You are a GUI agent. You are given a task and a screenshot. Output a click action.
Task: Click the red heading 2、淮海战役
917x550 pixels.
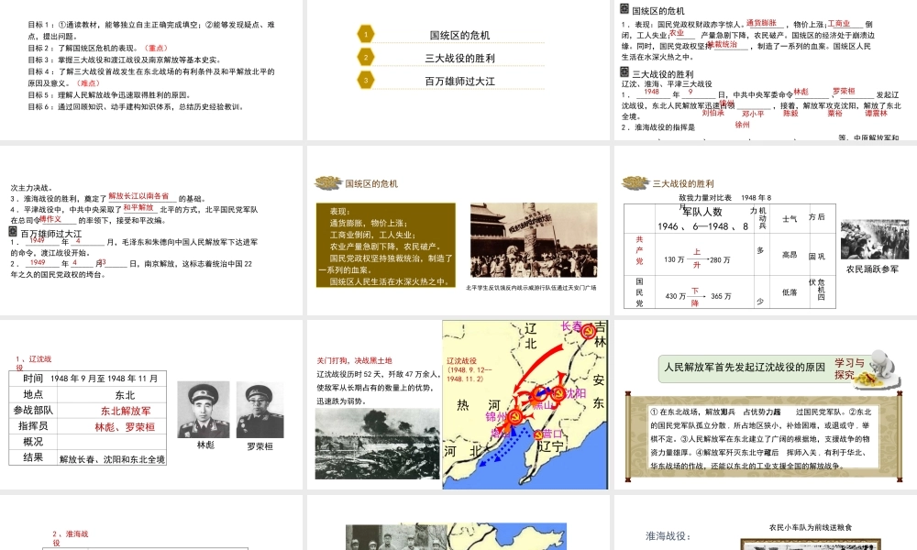coord(71,538)
